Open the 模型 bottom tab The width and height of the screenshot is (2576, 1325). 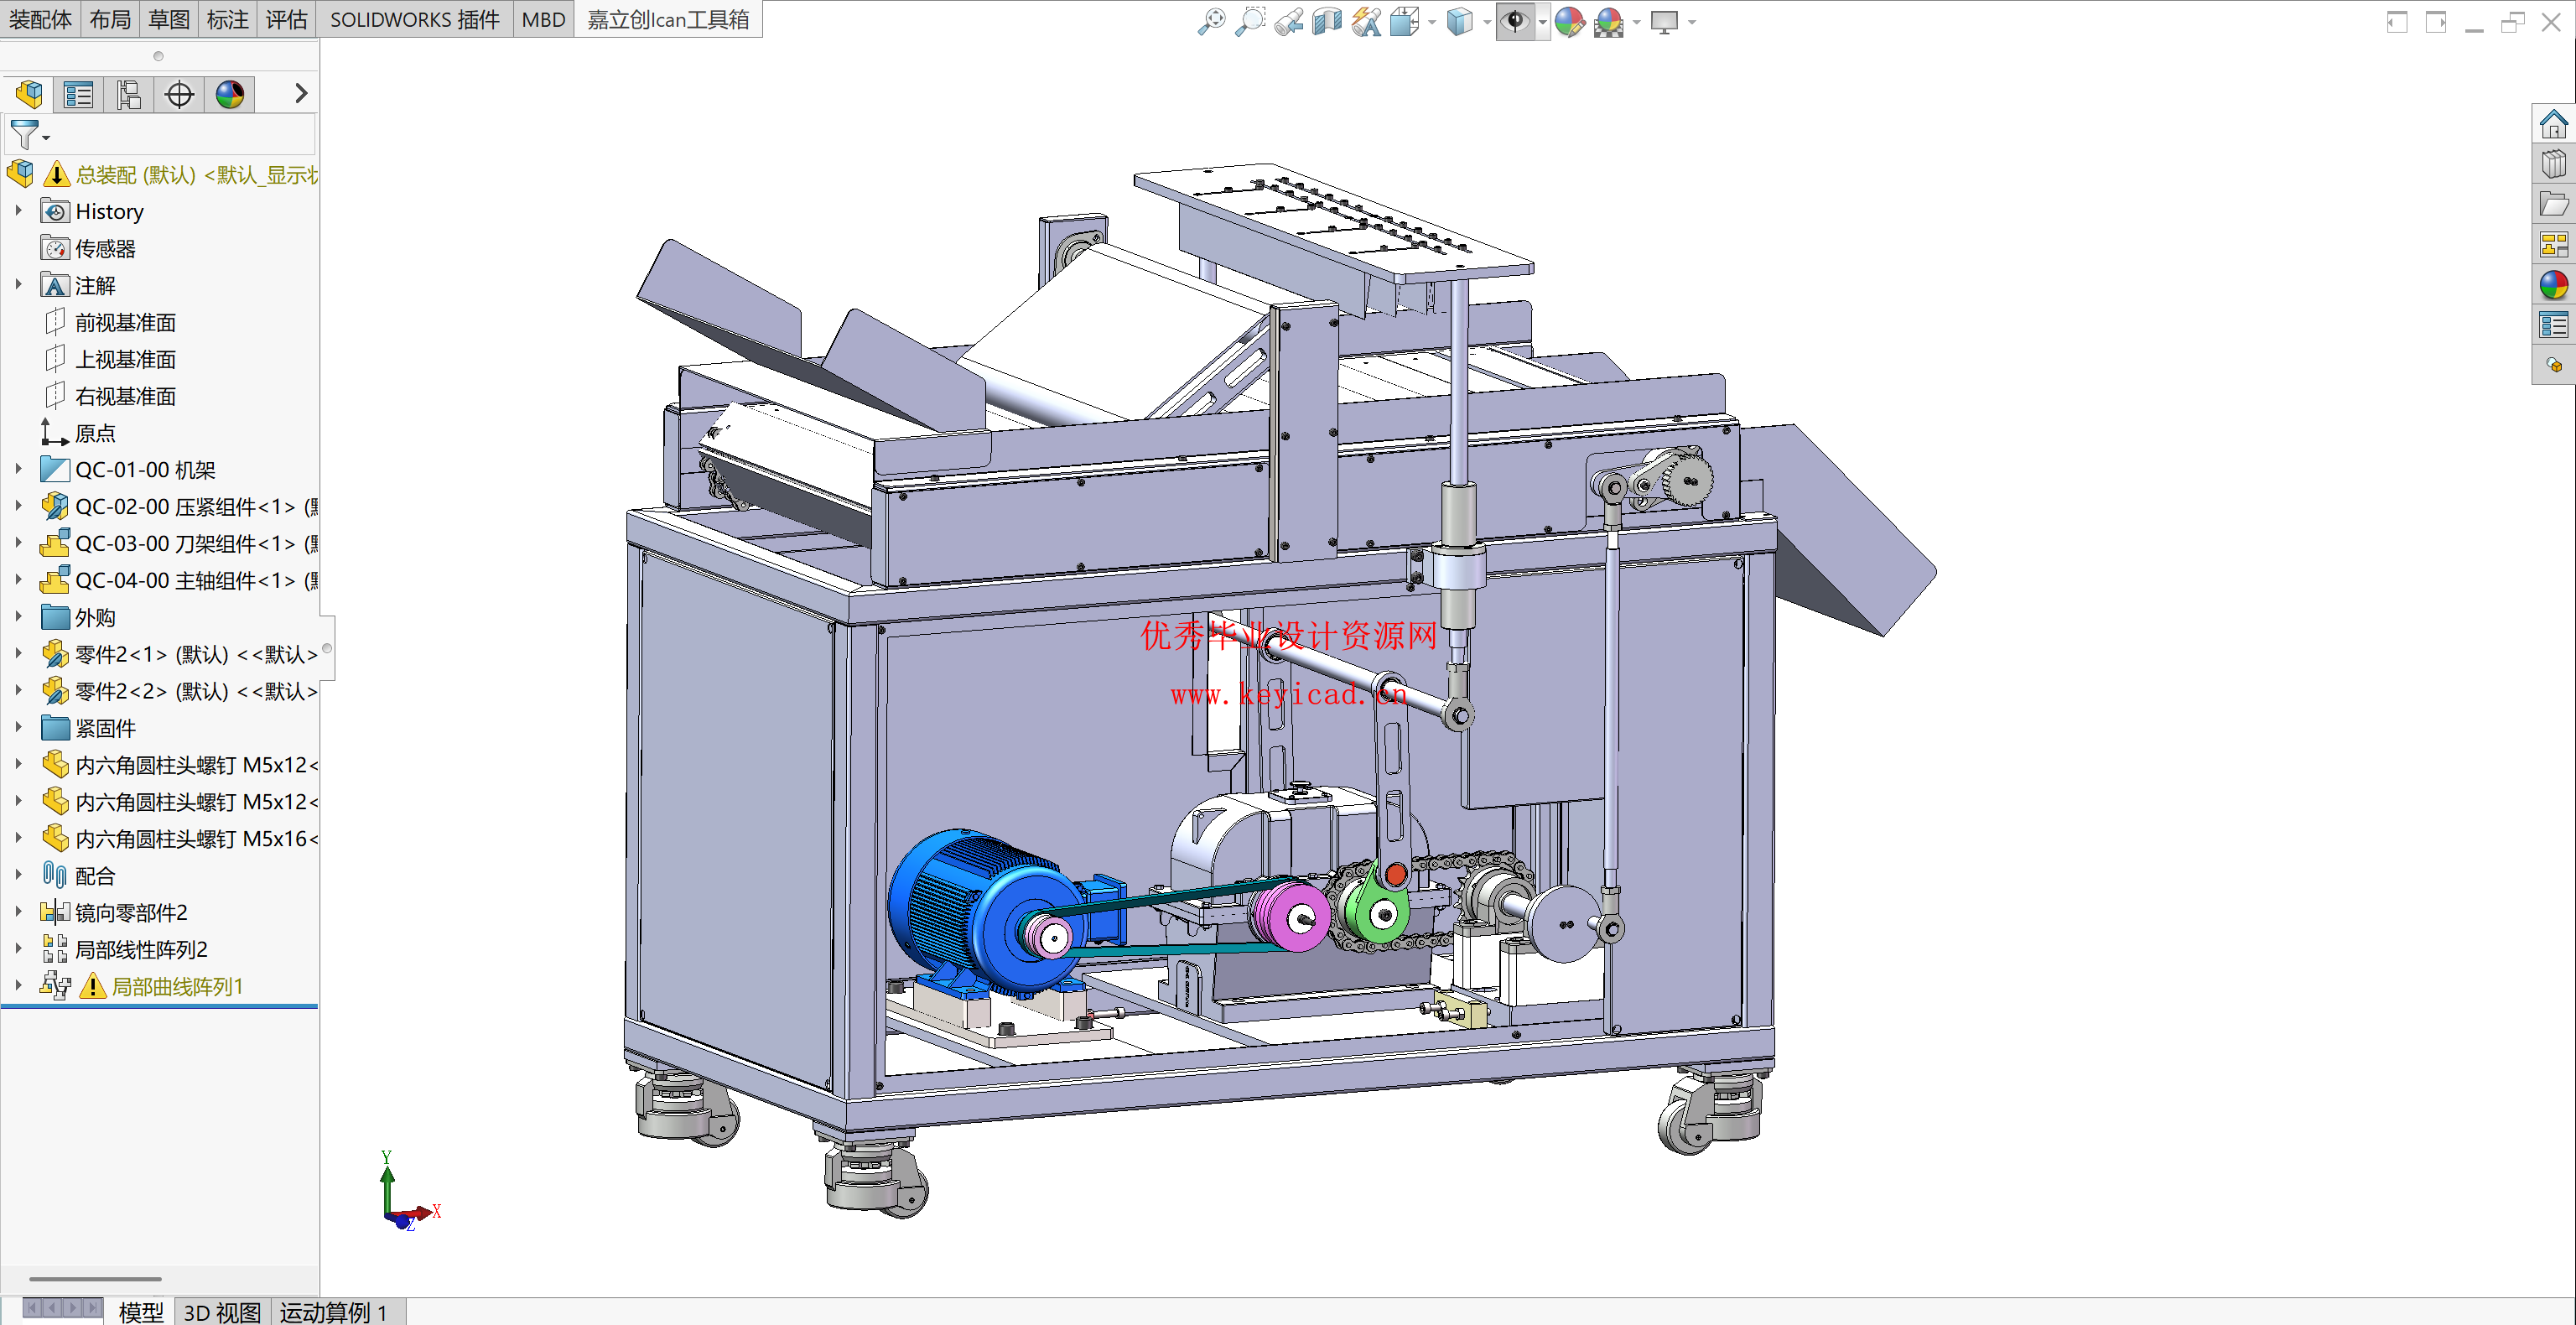coord(140,1312)
